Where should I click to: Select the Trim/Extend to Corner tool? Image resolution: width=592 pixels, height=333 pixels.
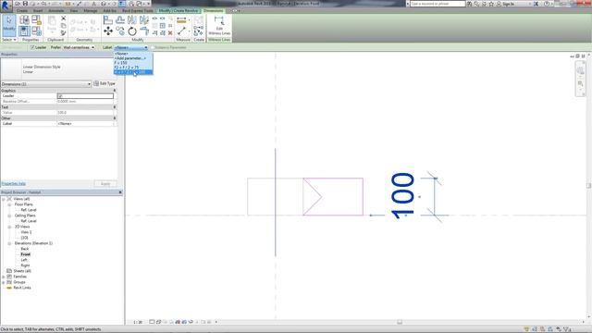click(144, 31)
